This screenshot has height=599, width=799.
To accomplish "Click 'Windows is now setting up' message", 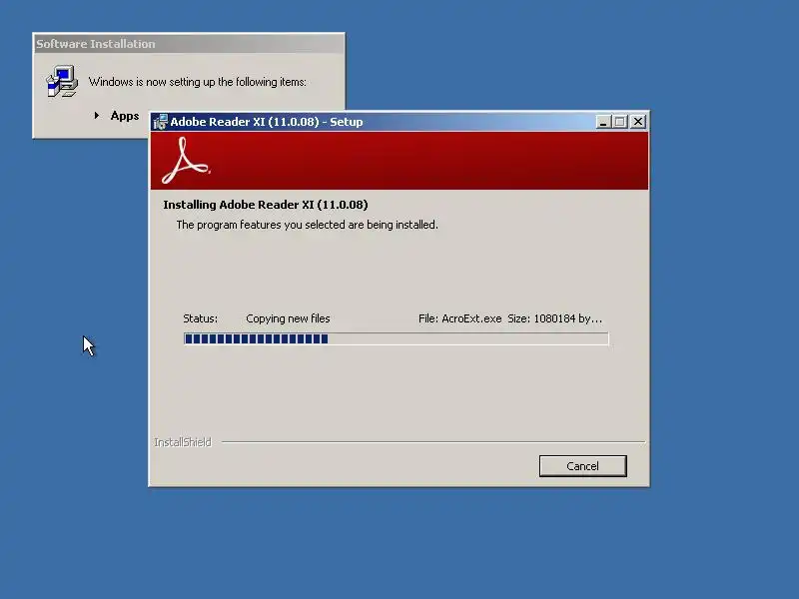I will [x=198, y=82].
